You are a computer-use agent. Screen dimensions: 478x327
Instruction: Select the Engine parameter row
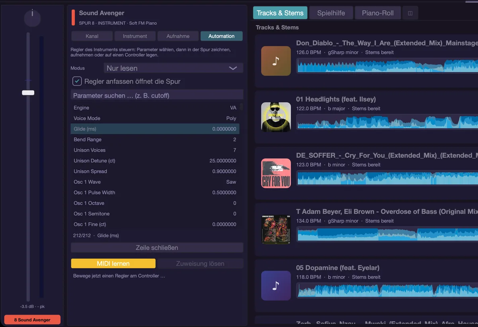point(155,108)
